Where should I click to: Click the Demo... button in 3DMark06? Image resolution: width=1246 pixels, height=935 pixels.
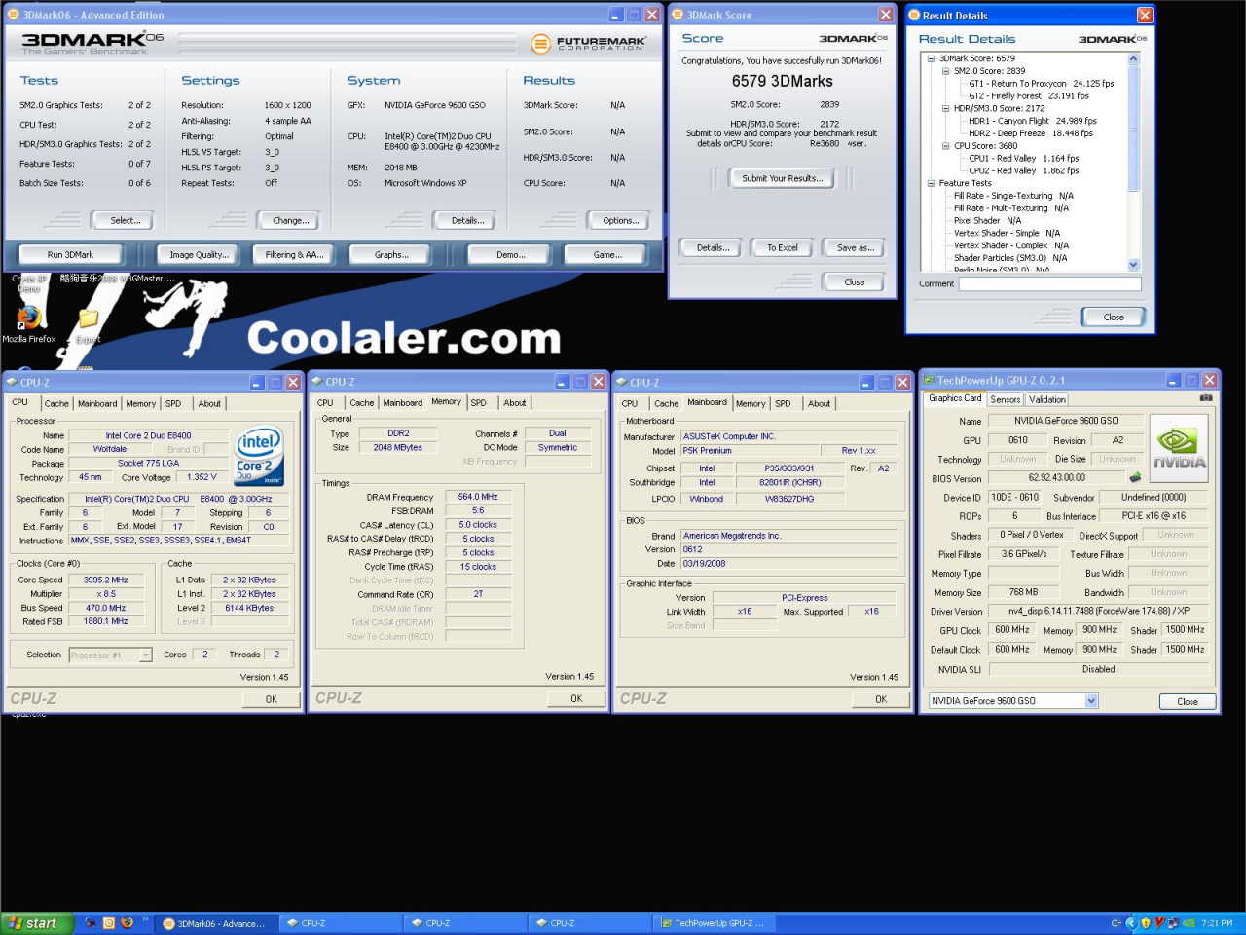tap(510, 255)
